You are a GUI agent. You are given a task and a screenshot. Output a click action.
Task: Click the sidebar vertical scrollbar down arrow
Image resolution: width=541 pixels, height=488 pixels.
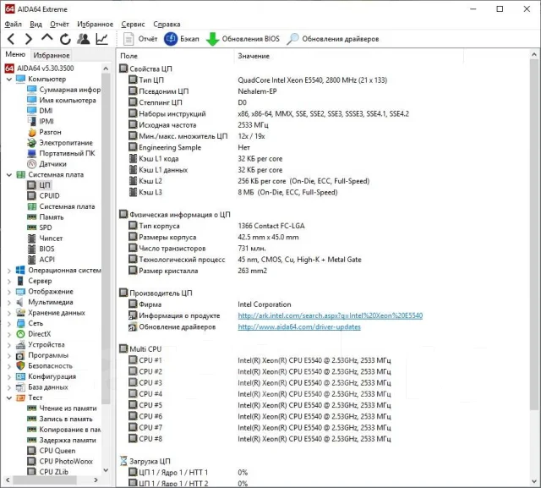(106, 470)
